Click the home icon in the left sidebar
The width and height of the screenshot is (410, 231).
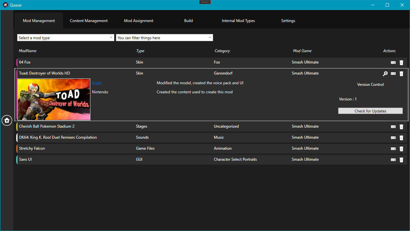coord(7,120)
